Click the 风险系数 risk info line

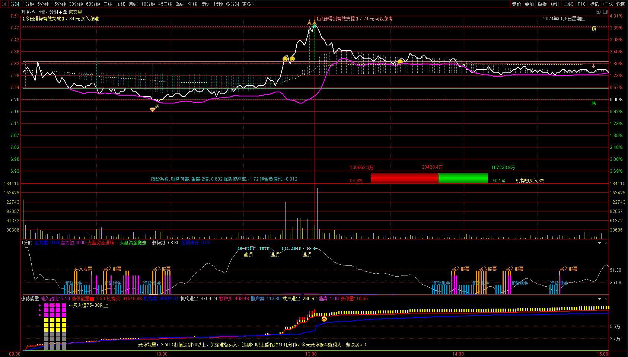224,179
